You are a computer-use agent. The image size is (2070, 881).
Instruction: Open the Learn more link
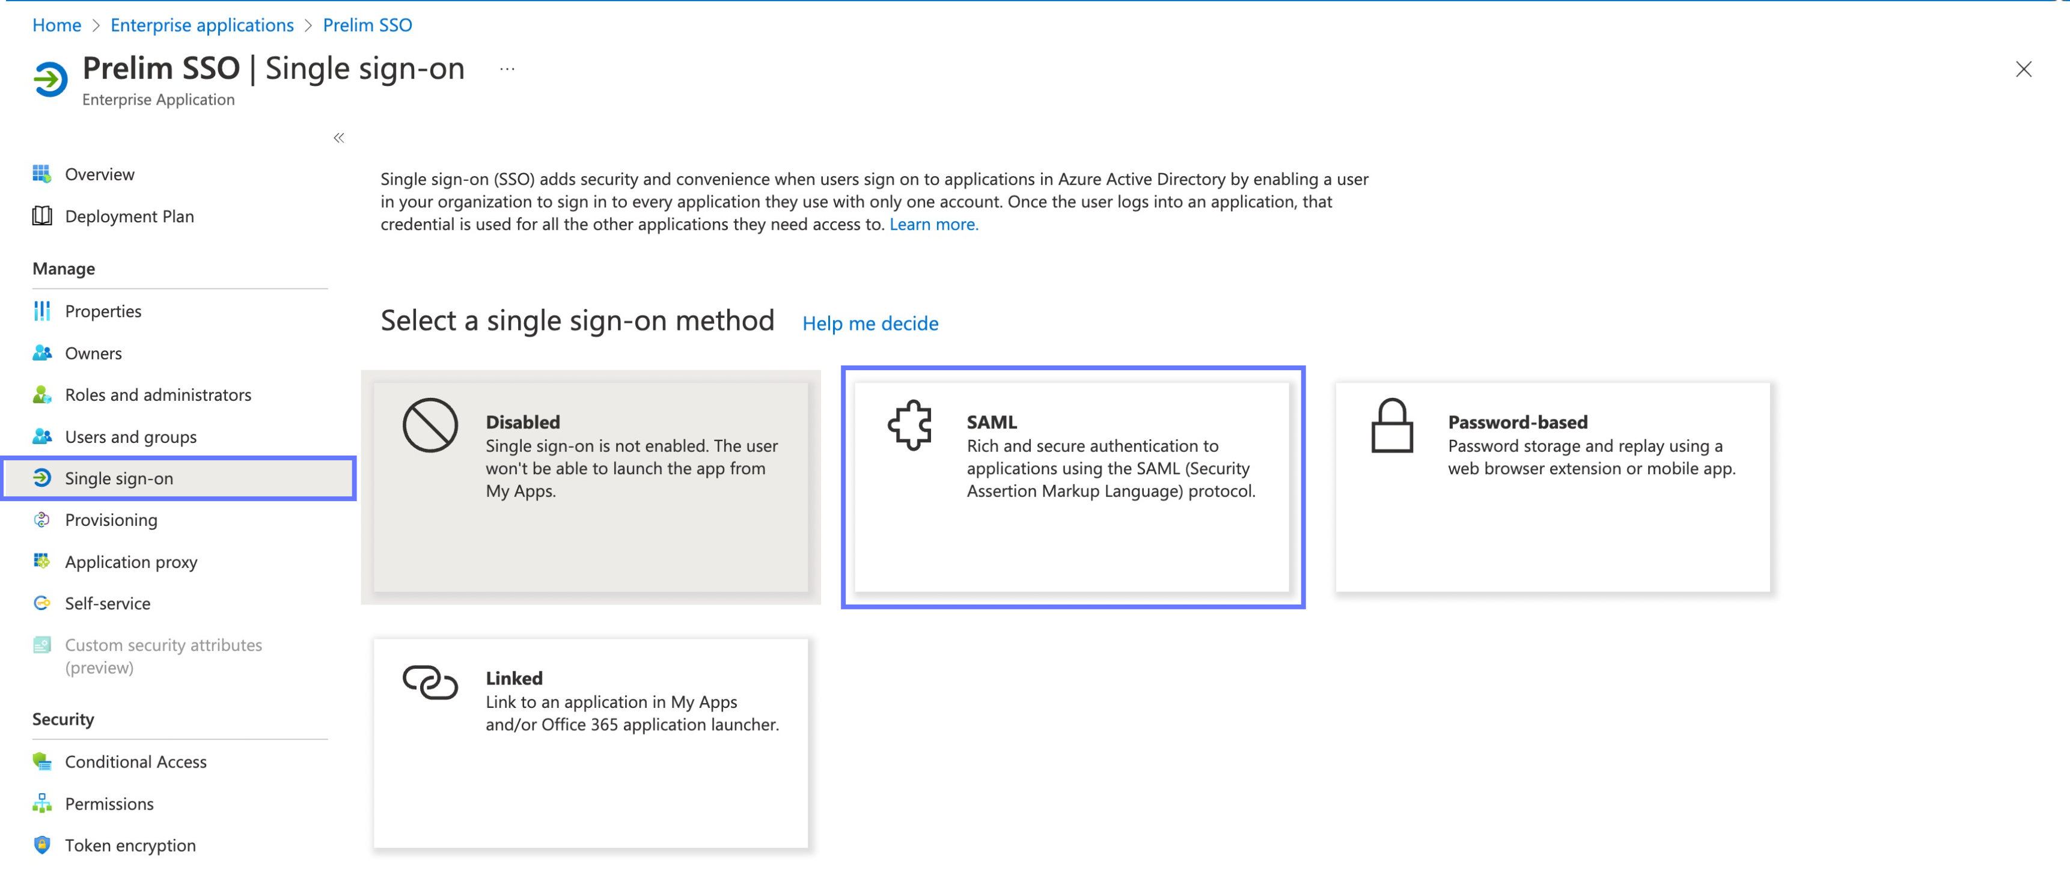(934, 224)
